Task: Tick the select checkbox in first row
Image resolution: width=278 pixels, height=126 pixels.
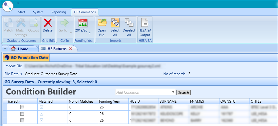Action: (22, 107)
